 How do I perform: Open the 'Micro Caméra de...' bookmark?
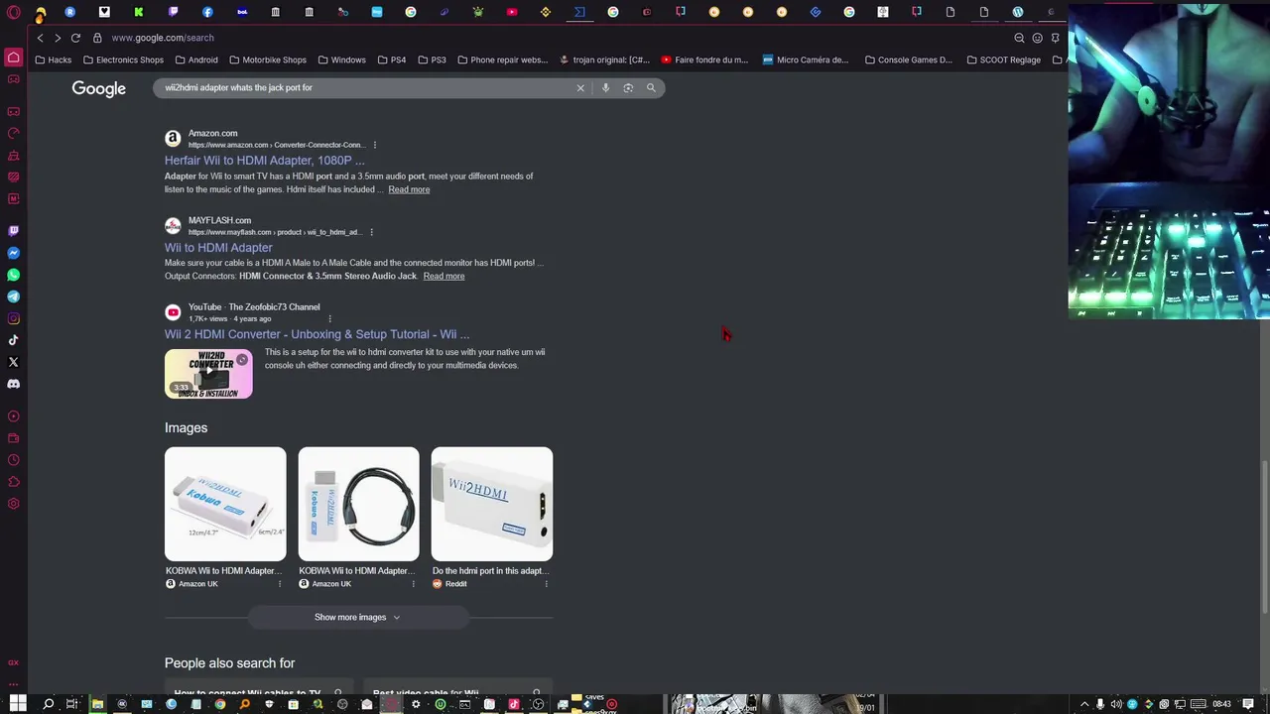[806, 59]
